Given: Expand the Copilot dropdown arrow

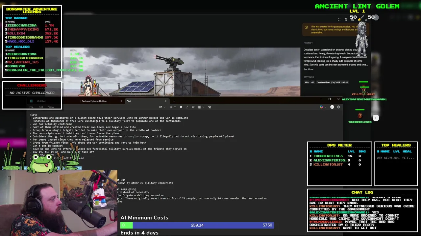Looking at the screenshot, I should coord(325,107).
